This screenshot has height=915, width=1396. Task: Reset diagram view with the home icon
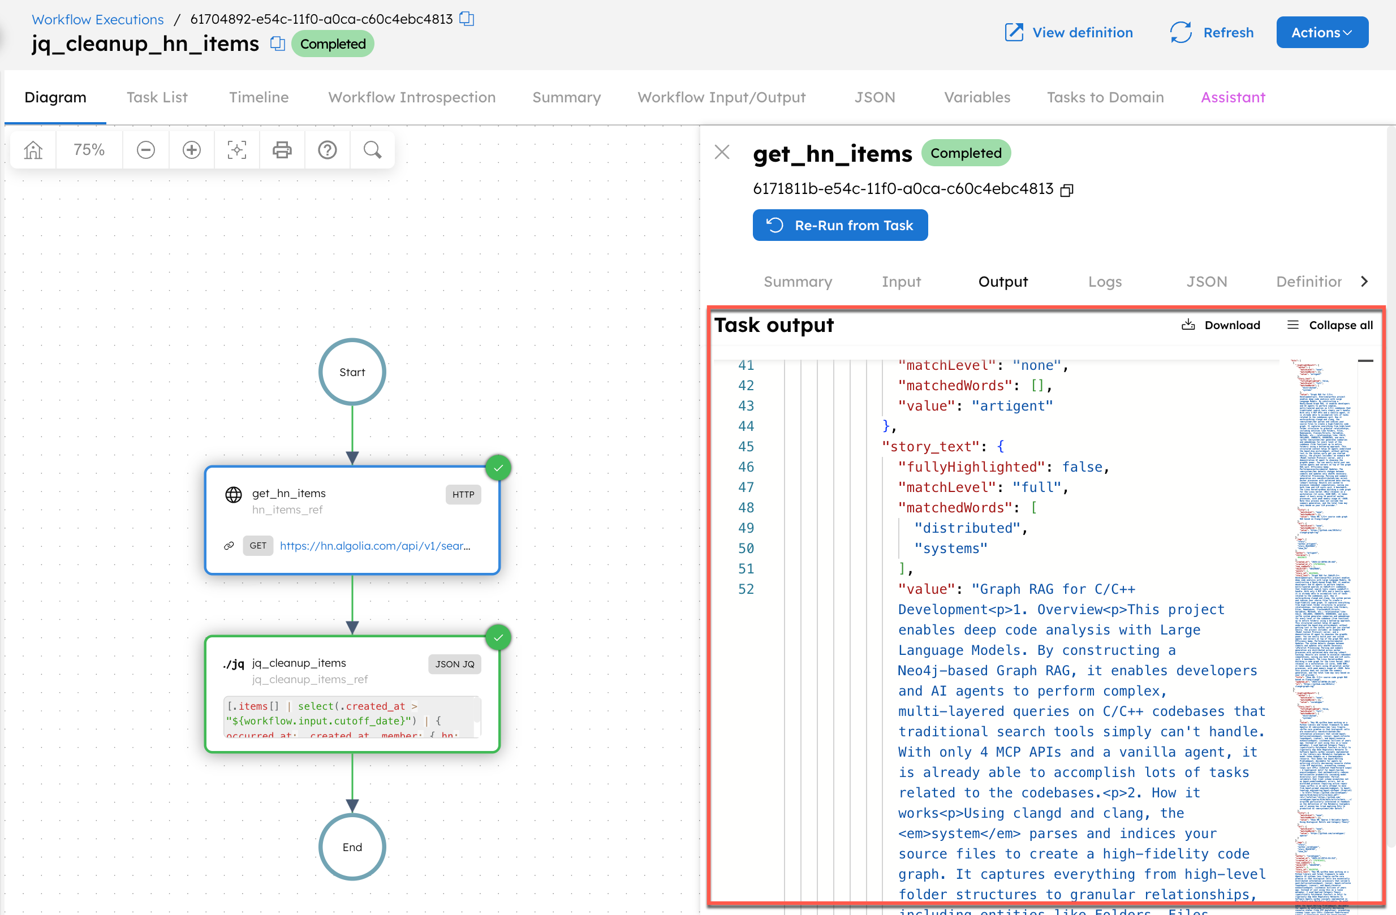coord(32,149)
